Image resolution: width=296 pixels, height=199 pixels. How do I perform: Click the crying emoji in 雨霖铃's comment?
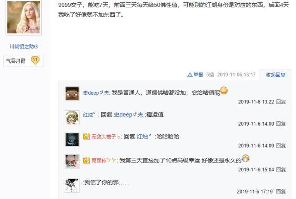pyautogui.click(x=246, y=158)
